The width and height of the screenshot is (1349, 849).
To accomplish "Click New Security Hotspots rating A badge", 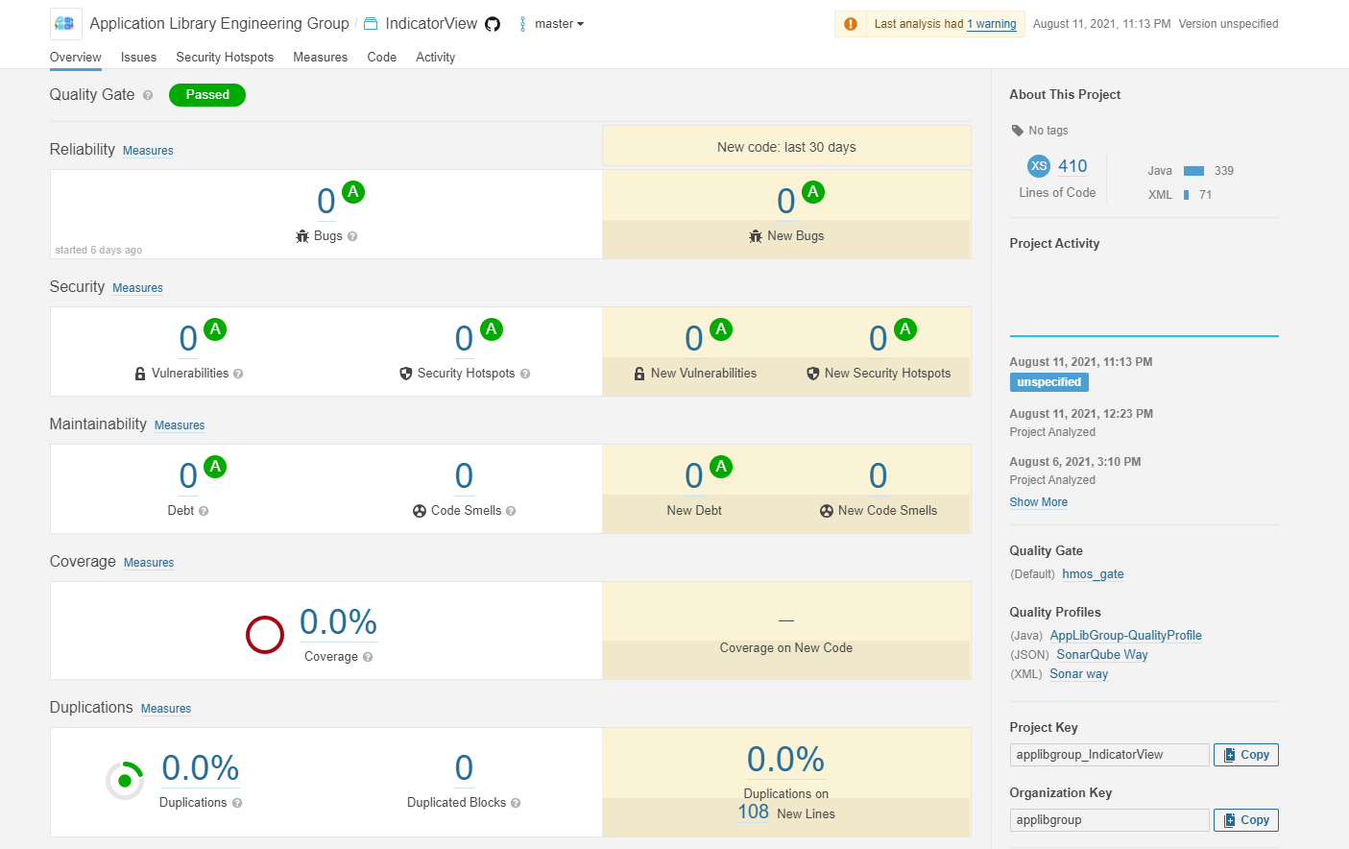I will 904,329.
